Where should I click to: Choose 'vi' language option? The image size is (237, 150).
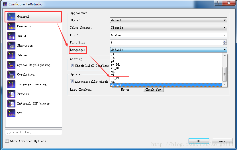tap(166, 75)
